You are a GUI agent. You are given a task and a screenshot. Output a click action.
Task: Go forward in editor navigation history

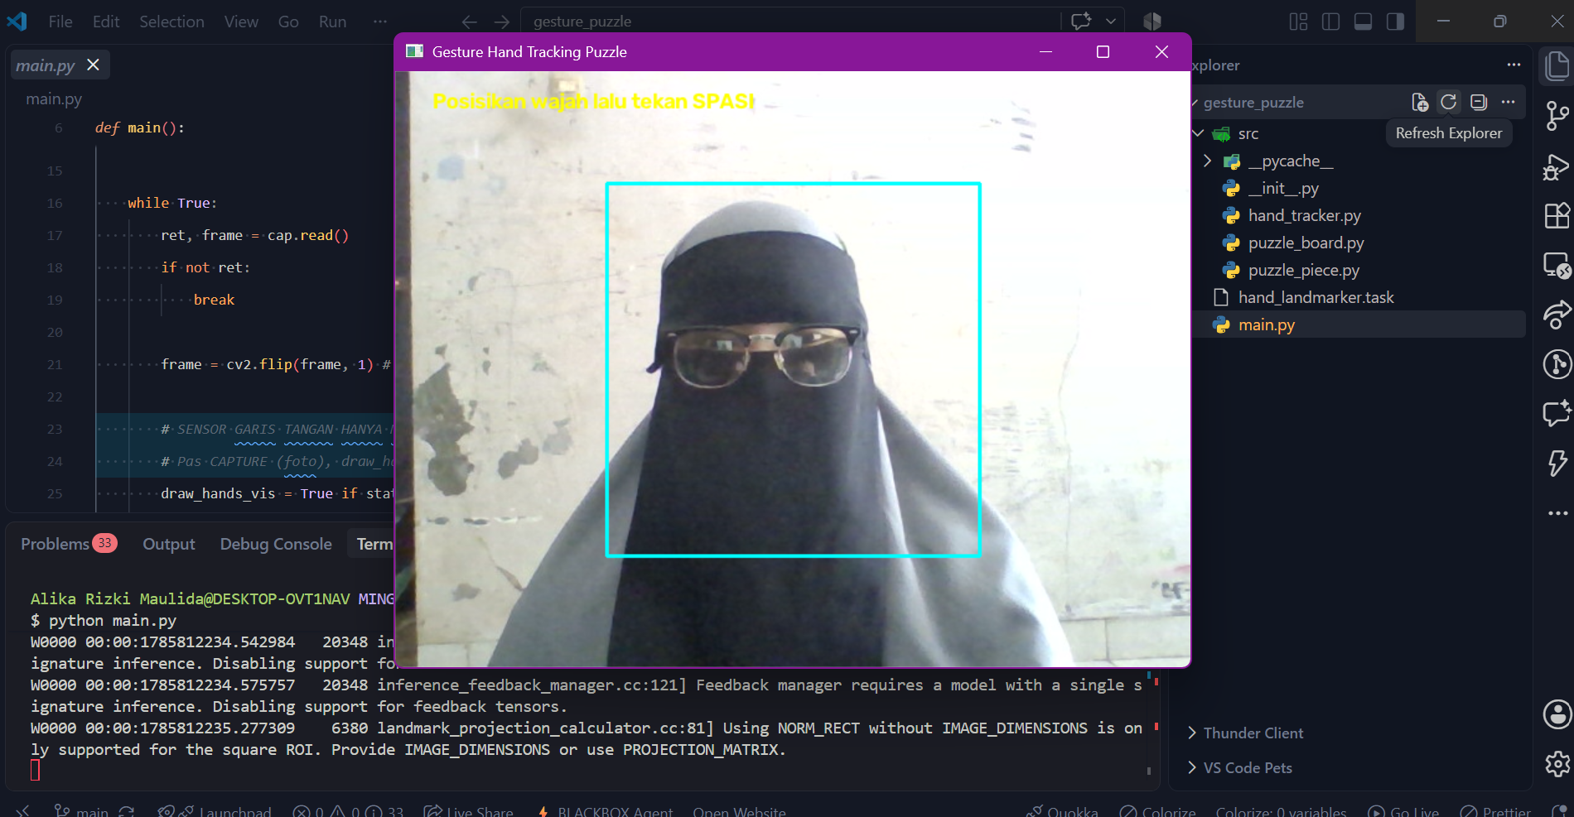(x=502, y=22)
